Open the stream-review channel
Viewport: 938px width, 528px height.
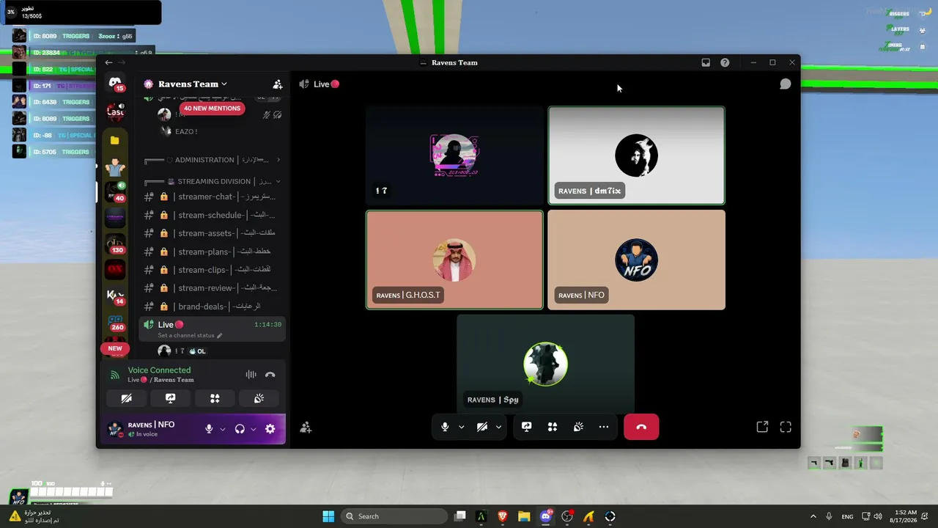212,288
